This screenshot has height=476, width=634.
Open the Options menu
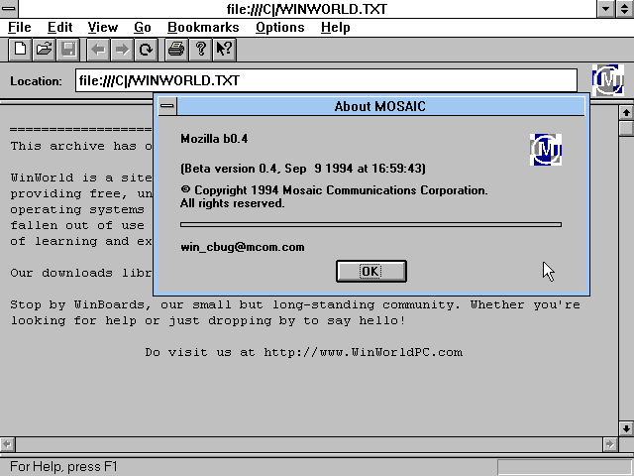coord(279,28)
